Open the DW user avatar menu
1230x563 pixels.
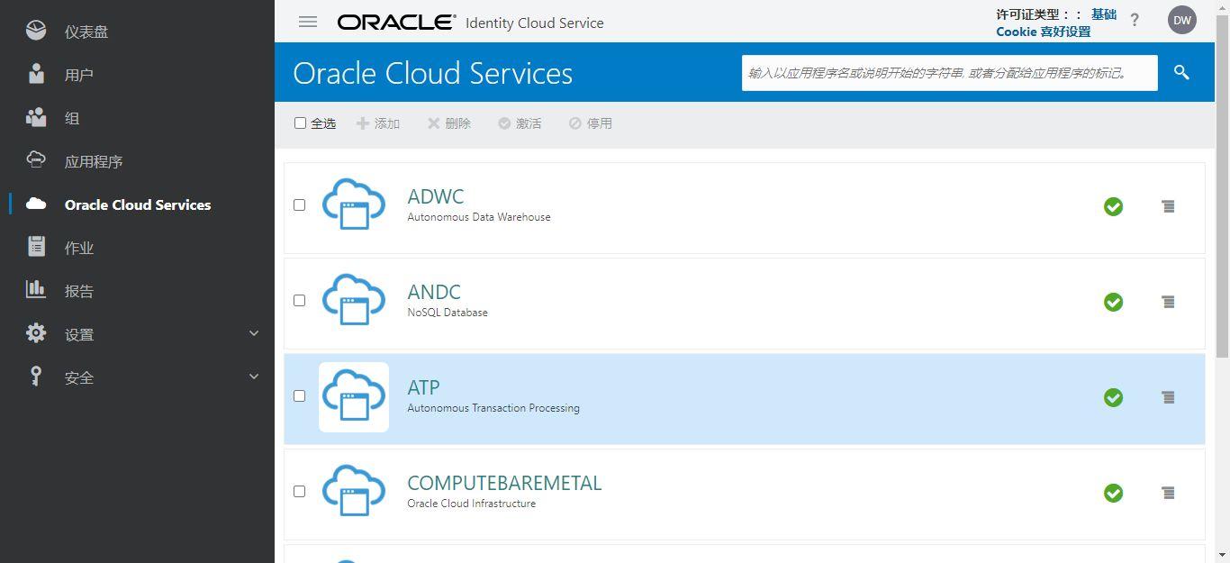(x=1182, y=20)
